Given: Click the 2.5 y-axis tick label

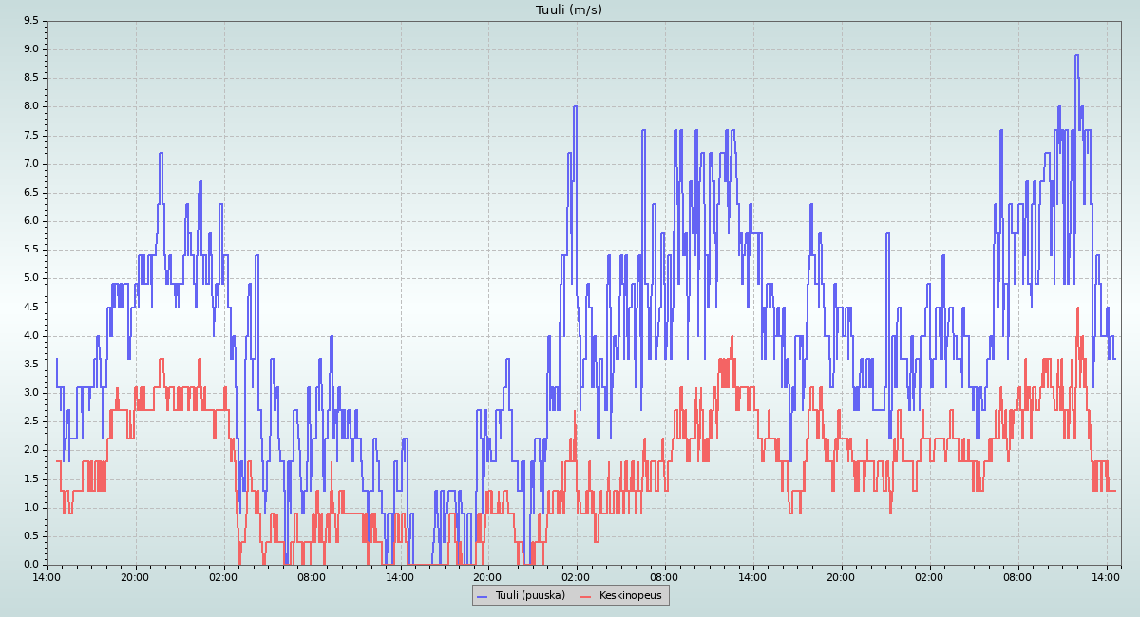Looking at the screenshot, I should 31,421.
